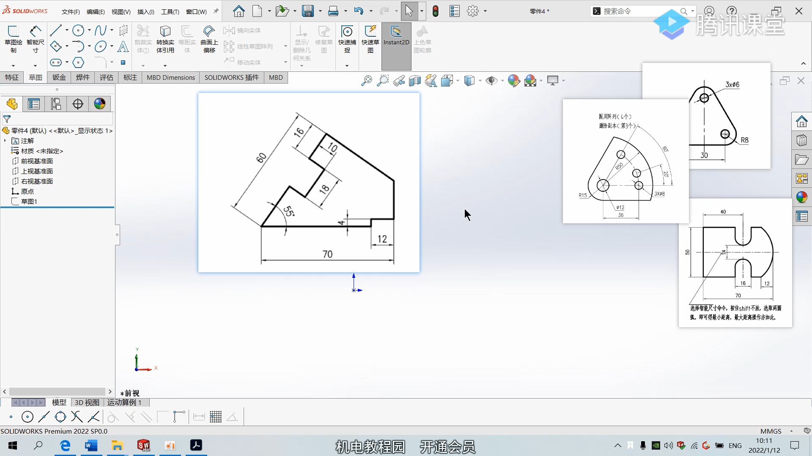Open the Display Style dropdown arrow

480,81
